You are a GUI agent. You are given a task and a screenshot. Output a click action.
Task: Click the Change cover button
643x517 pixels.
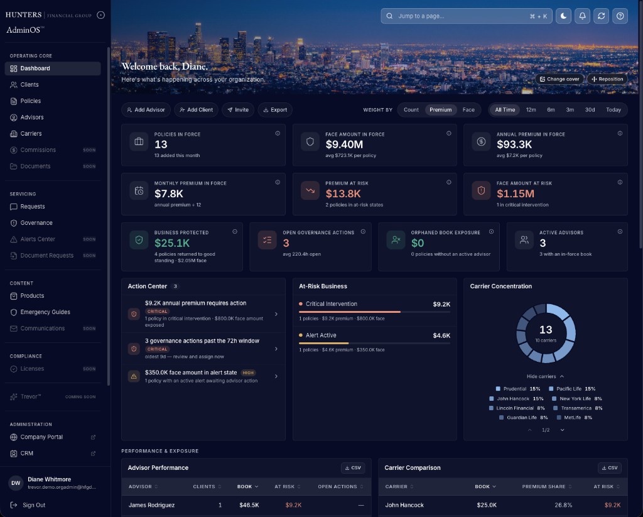[x=559, y=79]
